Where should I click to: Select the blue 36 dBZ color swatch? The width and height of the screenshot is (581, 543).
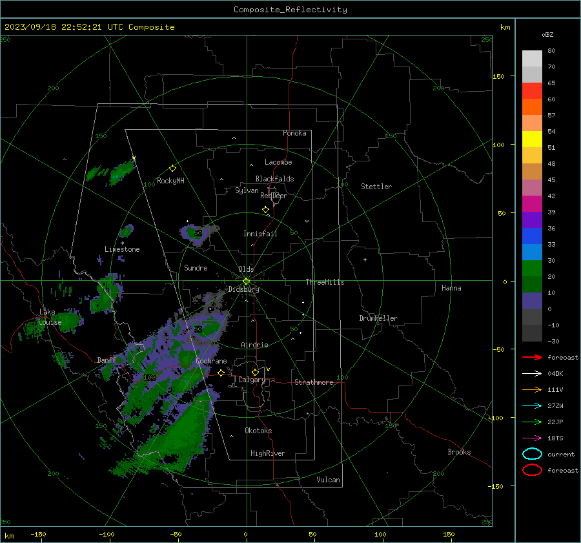(x=532, y=236)
